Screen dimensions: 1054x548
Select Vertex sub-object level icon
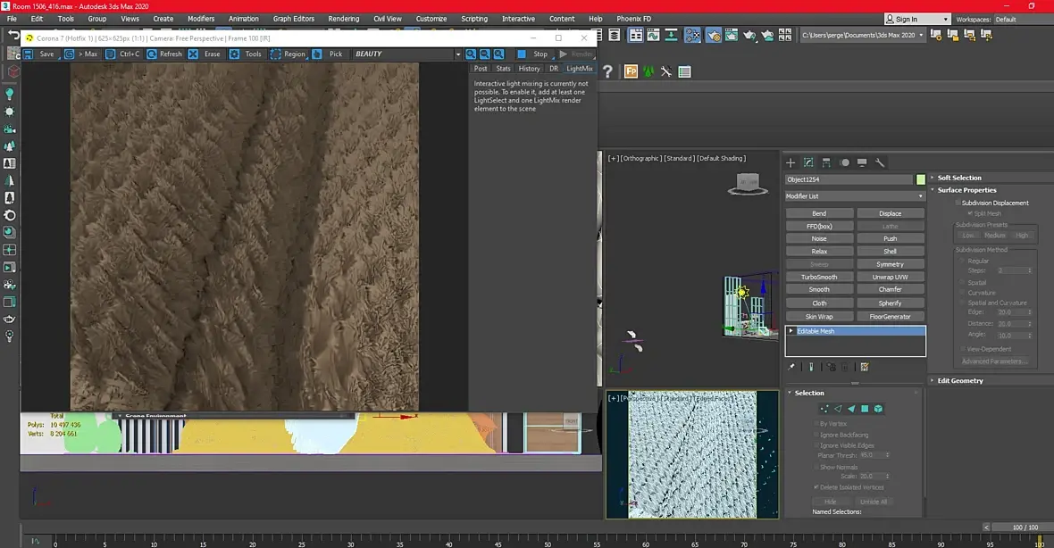click(x=824, y=408)
